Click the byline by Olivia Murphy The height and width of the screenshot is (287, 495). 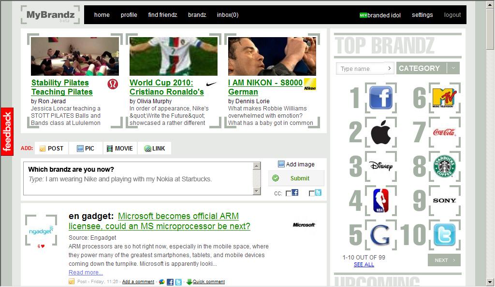click(151, 101)
